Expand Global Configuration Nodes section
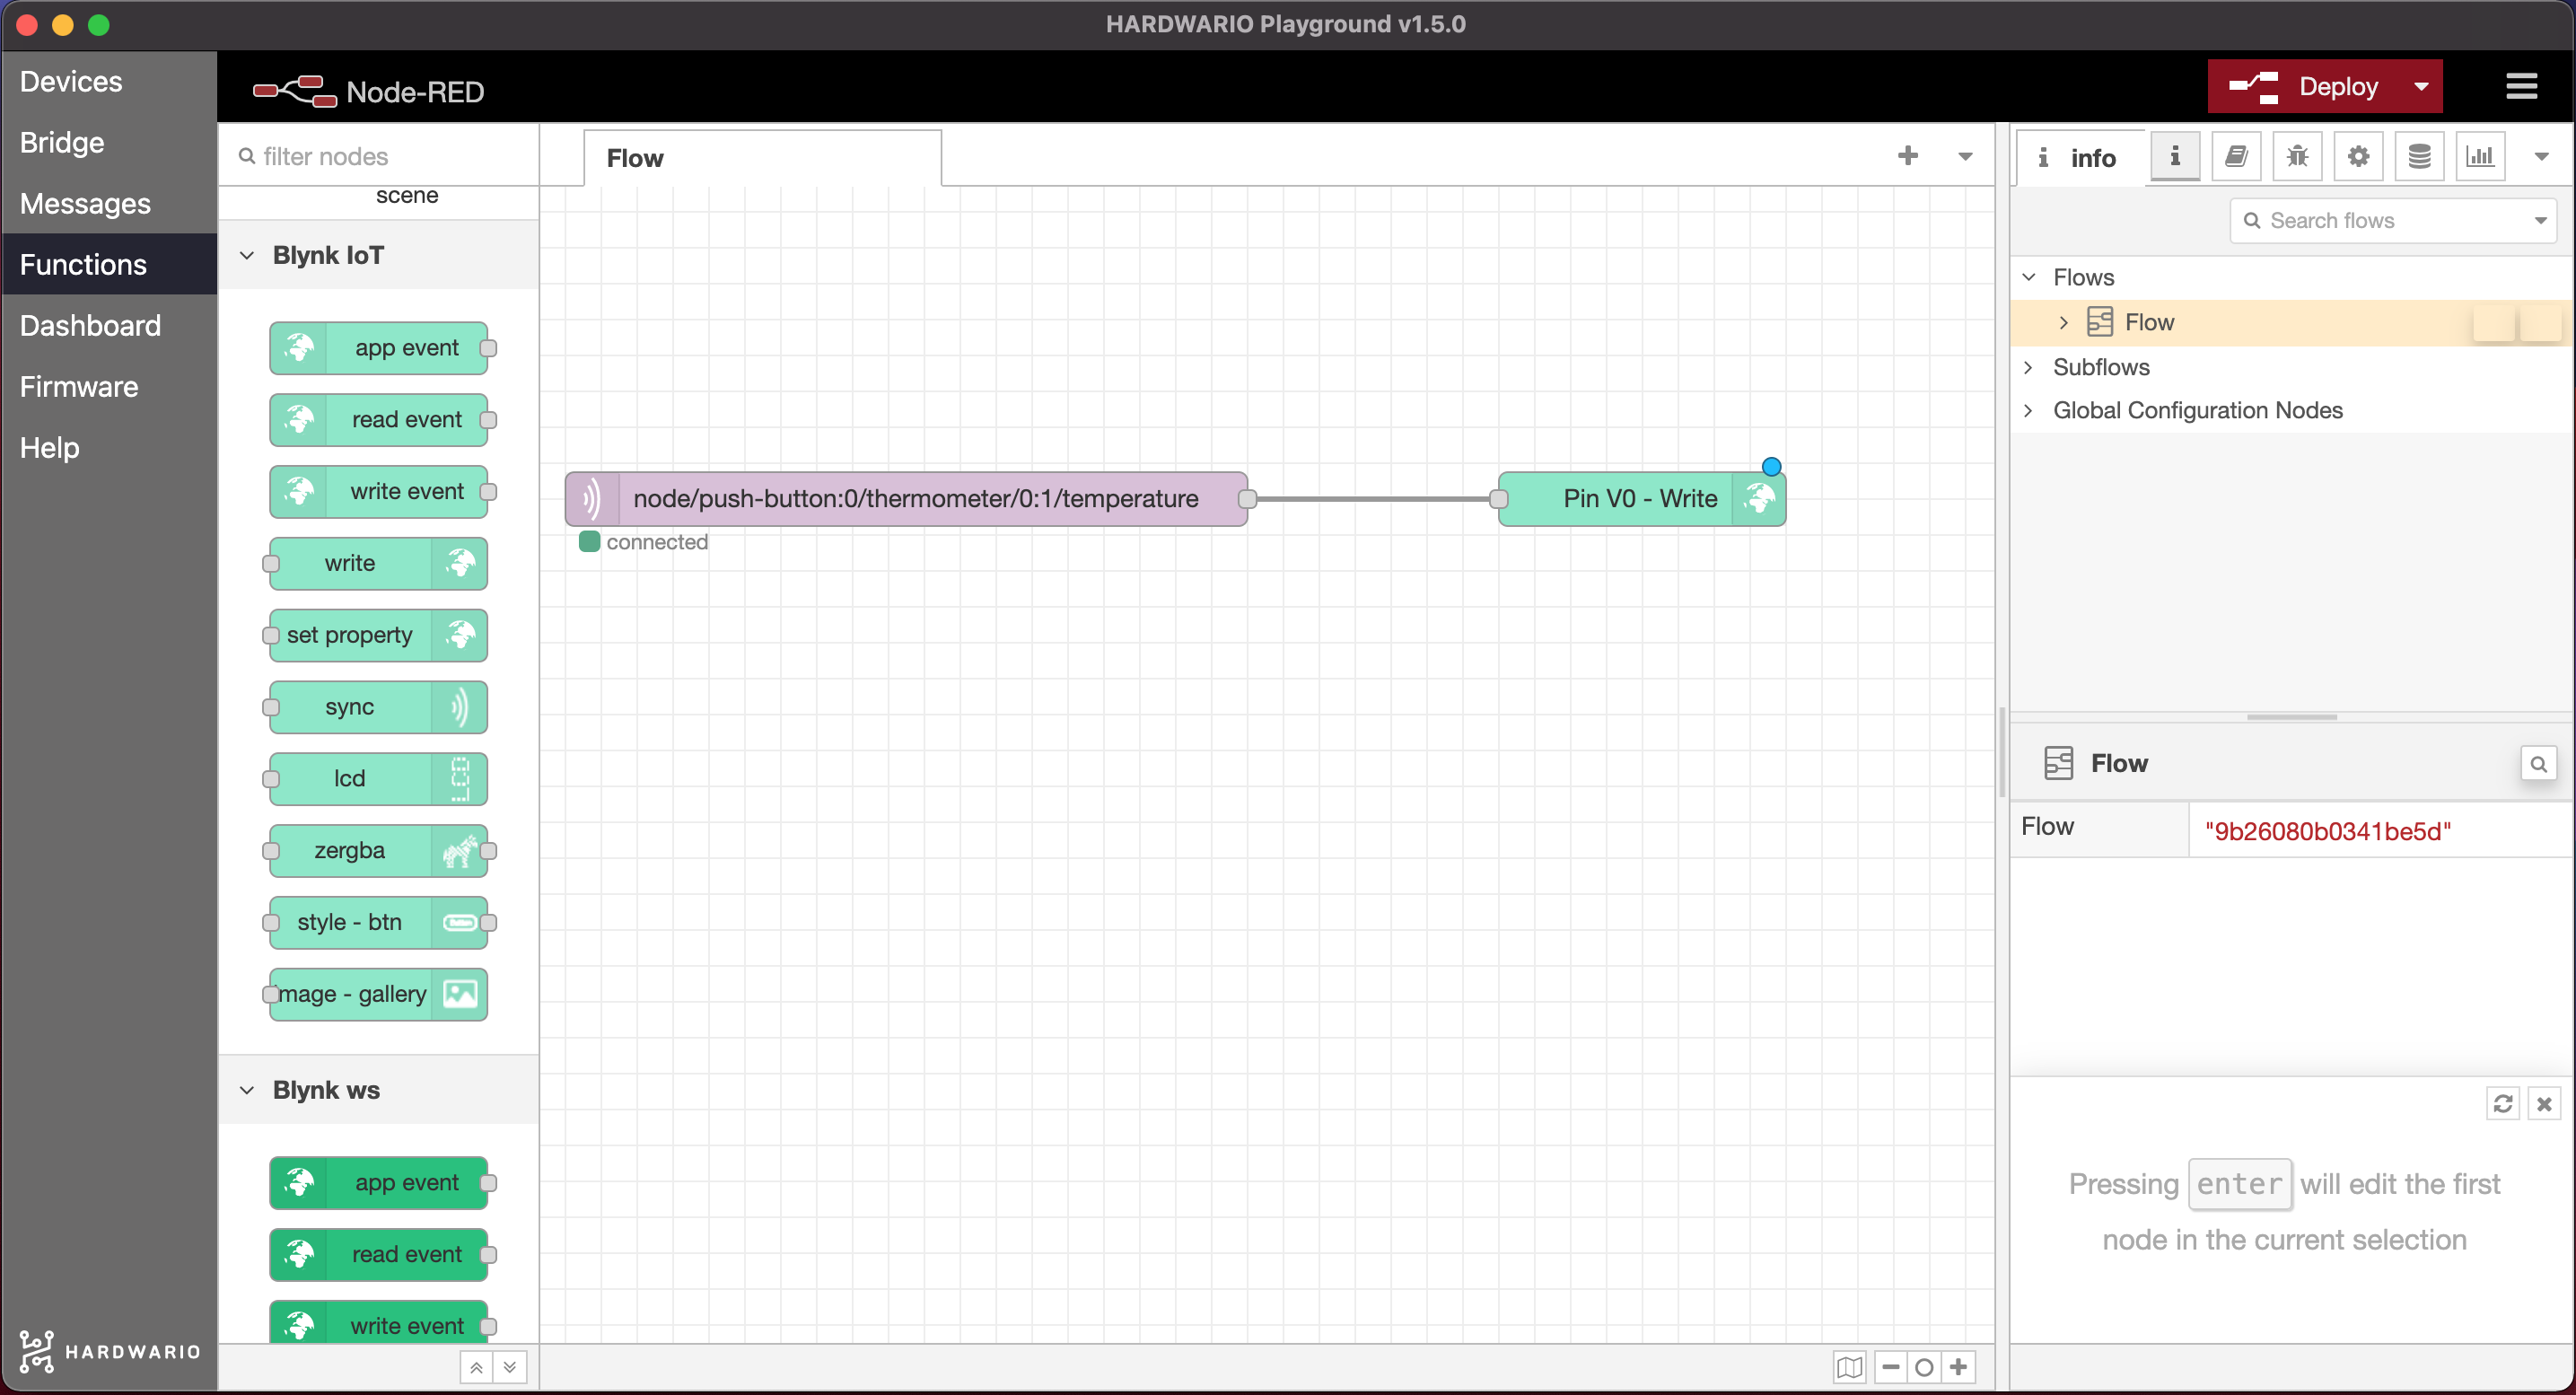 point(2029,410)
